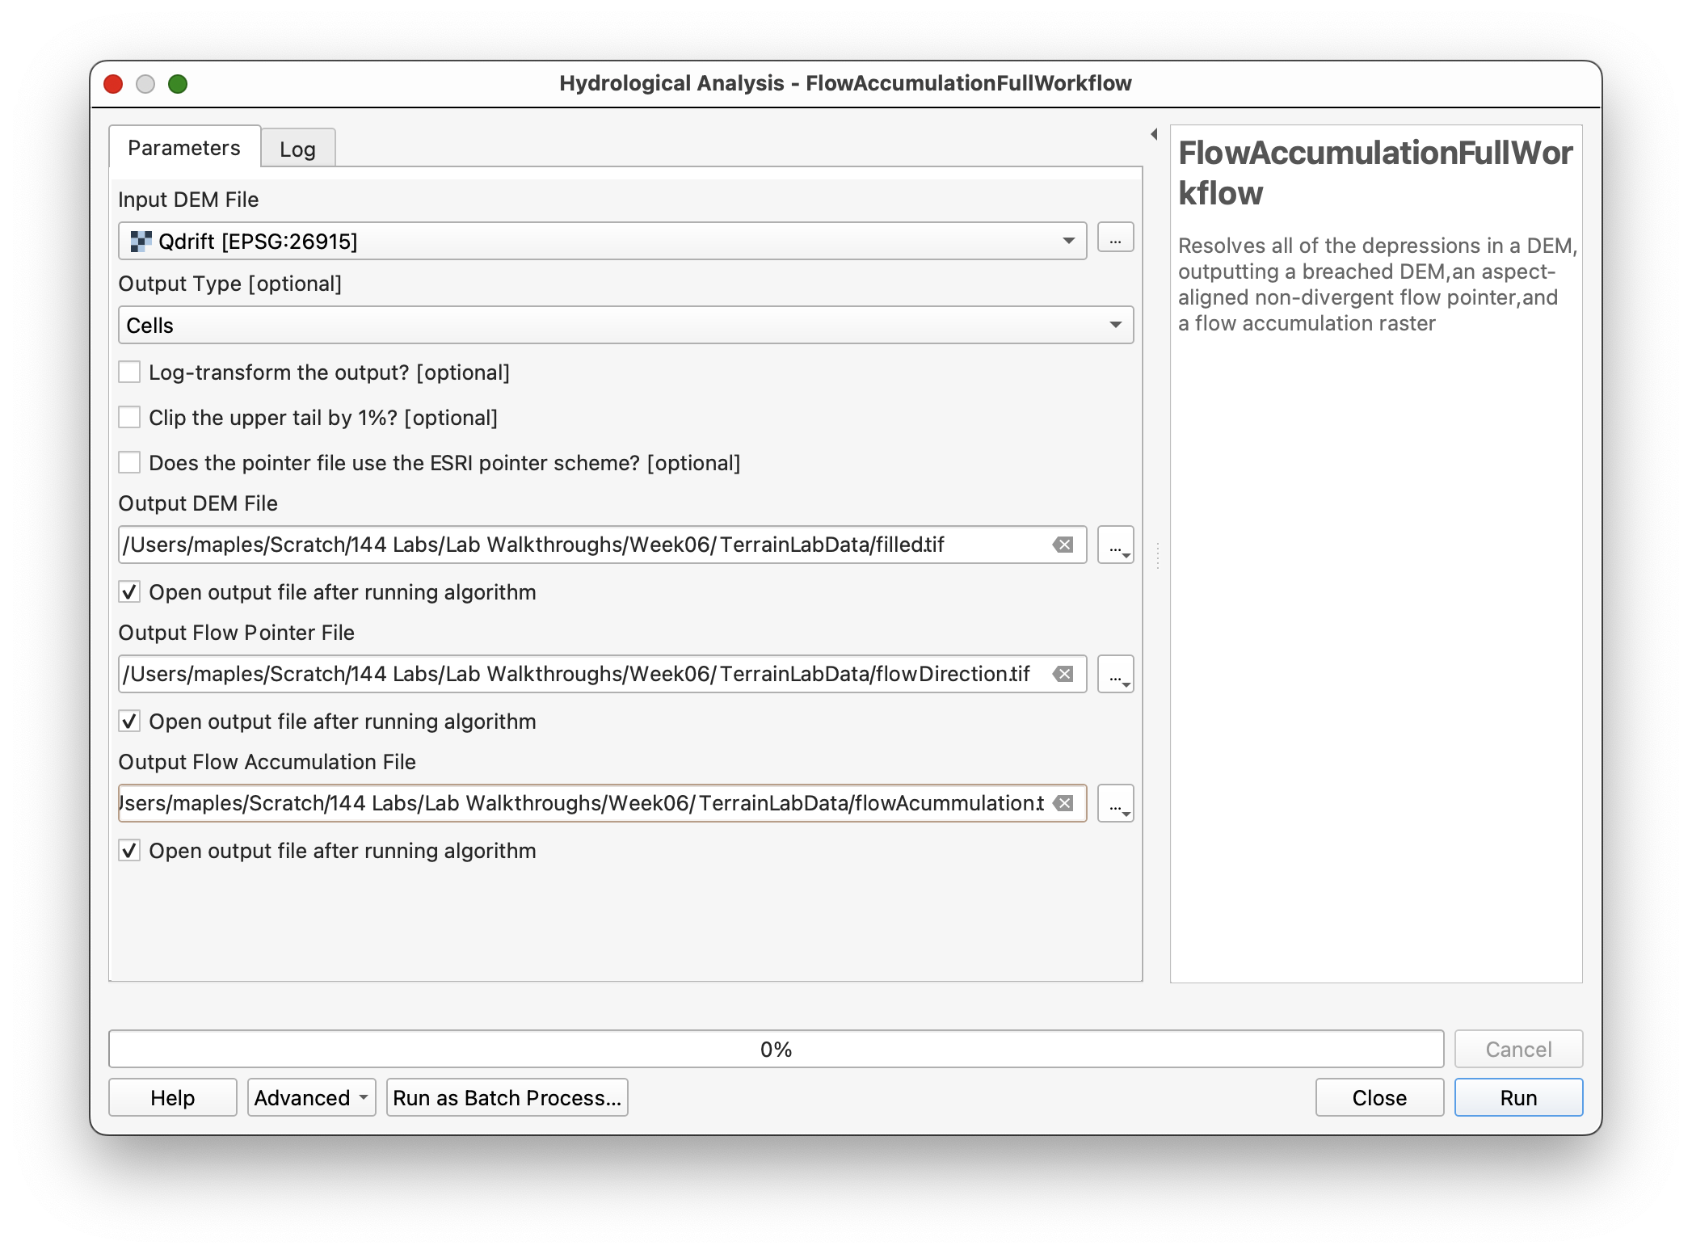Uncheck open output after Output DEM File
This screenshot has width=1692, height=1254.
coord(129,592)
